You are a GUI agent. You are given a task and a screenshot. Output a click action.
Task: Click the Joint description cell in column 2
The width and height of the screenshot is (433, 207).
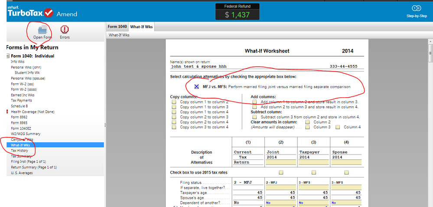[x=281, y=152]
